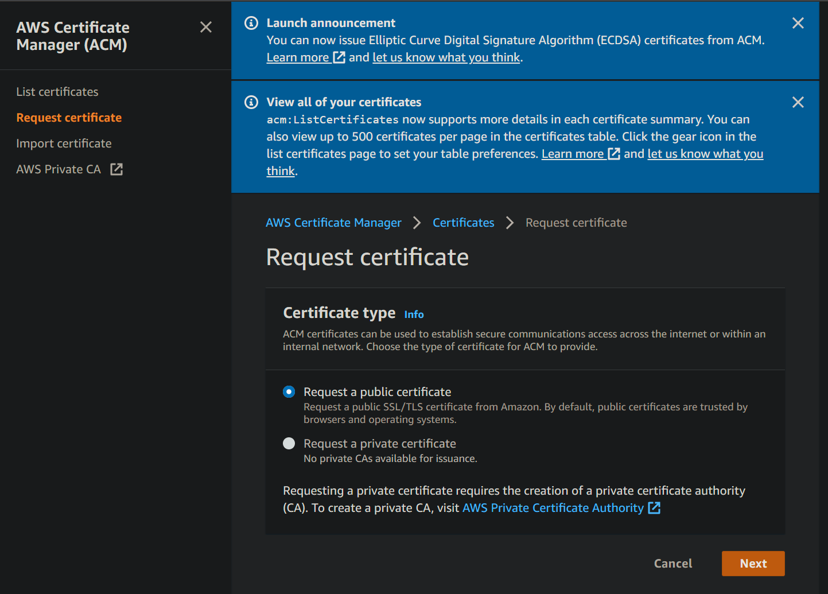Viewport: 828px width, 594px height.
Task: Click external icon after ListCertificates Learn more
Action: (x=614, y=154)
